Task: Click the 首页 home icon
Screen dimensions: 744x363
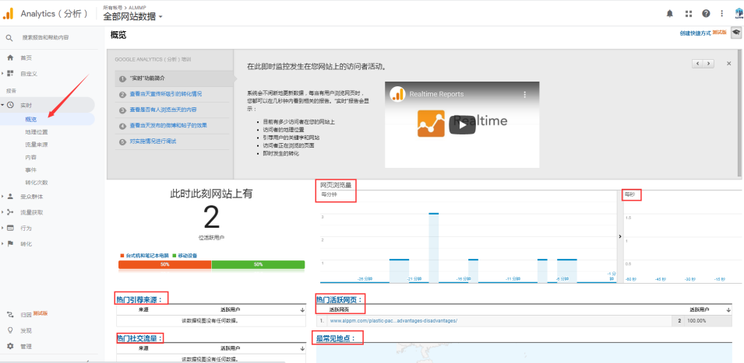Action: [10, 58]
